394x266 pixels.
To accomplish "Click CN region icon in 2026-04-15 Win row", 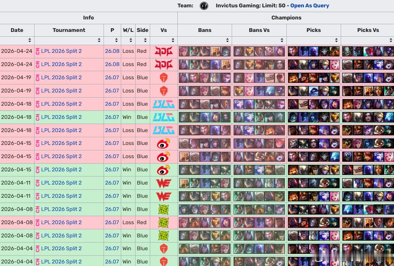I will (38, 170).
